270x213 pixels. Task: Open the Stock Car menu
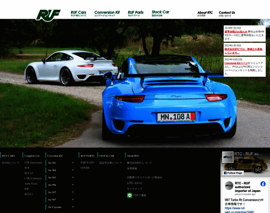coord(160,13)
